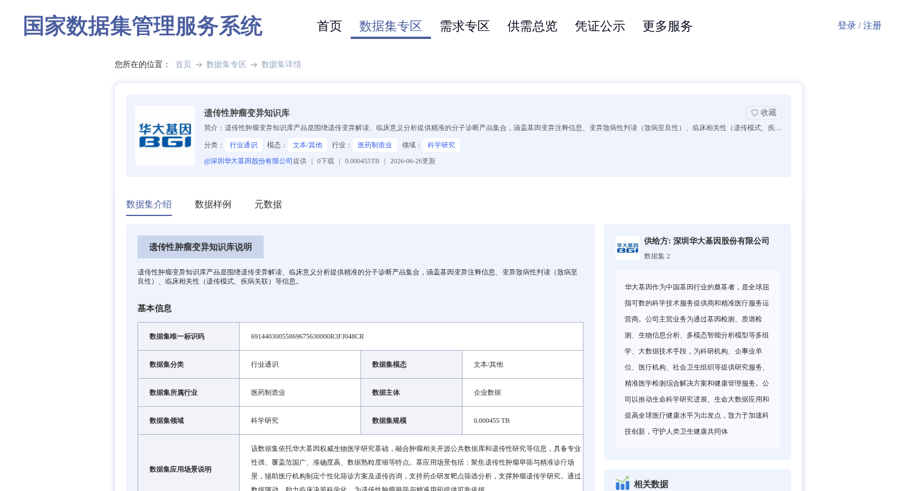This screenshot has width=917, height=491.
Task: Click the heart icon beside 收藏
Action: tap(755, 113)
